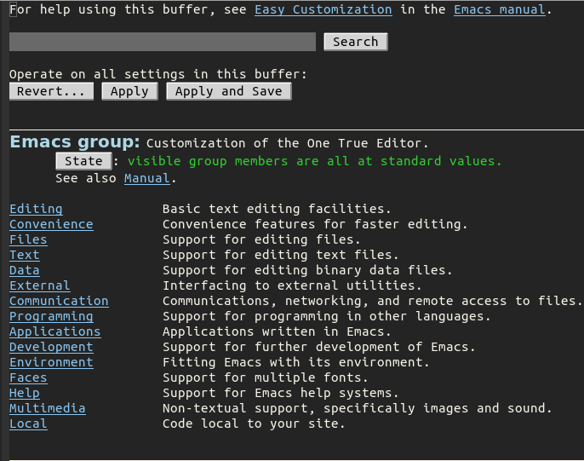Click 'Support for programming in other languages.'
584x461 pixels.
click(326, 316)
